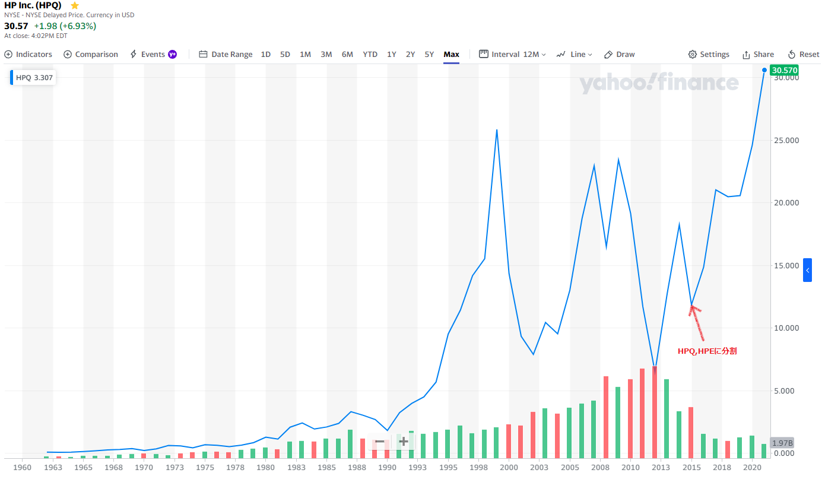Select the 2Y range
Viewport: 825px width, 479px height.
pyautogui.click(x=411, y=54)
